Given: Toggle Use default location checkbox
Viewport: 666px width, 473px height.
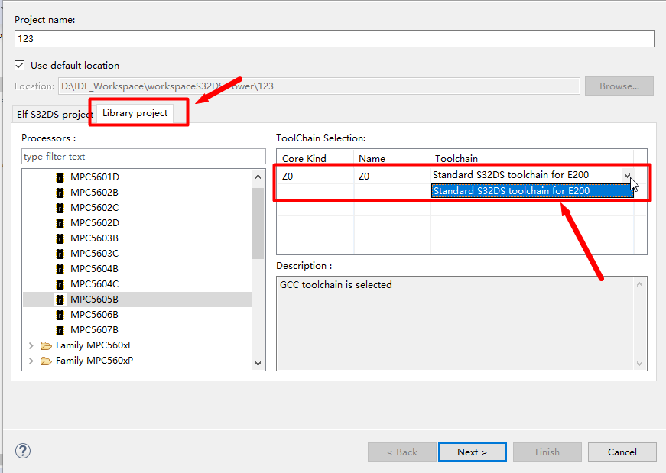Looking at the screenshot, I should click(x=20, y=65).
